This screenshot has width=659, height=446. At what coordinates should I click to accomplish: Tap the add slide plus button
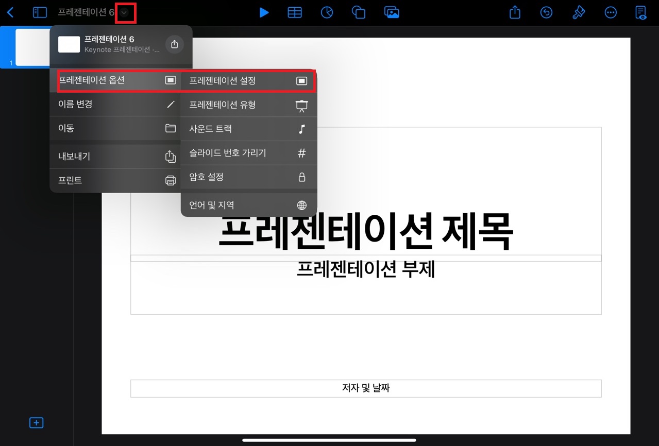pos(36,422)
